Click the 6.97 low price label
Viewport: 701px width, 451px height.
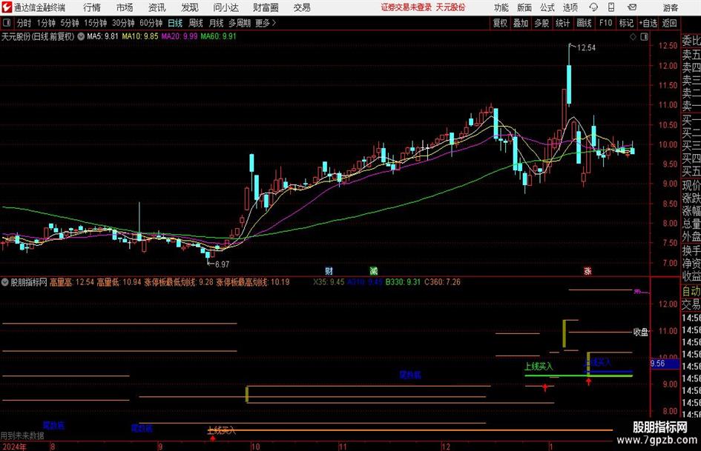tap(222, 264)
